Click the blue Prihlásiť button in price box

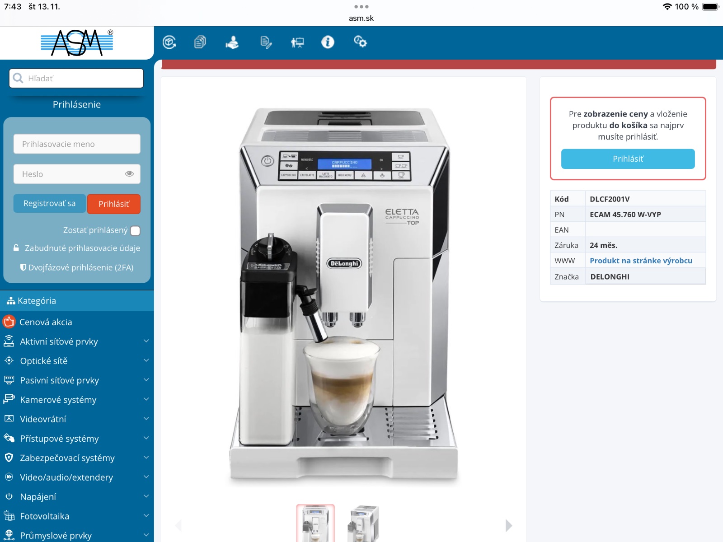[628, 159]
